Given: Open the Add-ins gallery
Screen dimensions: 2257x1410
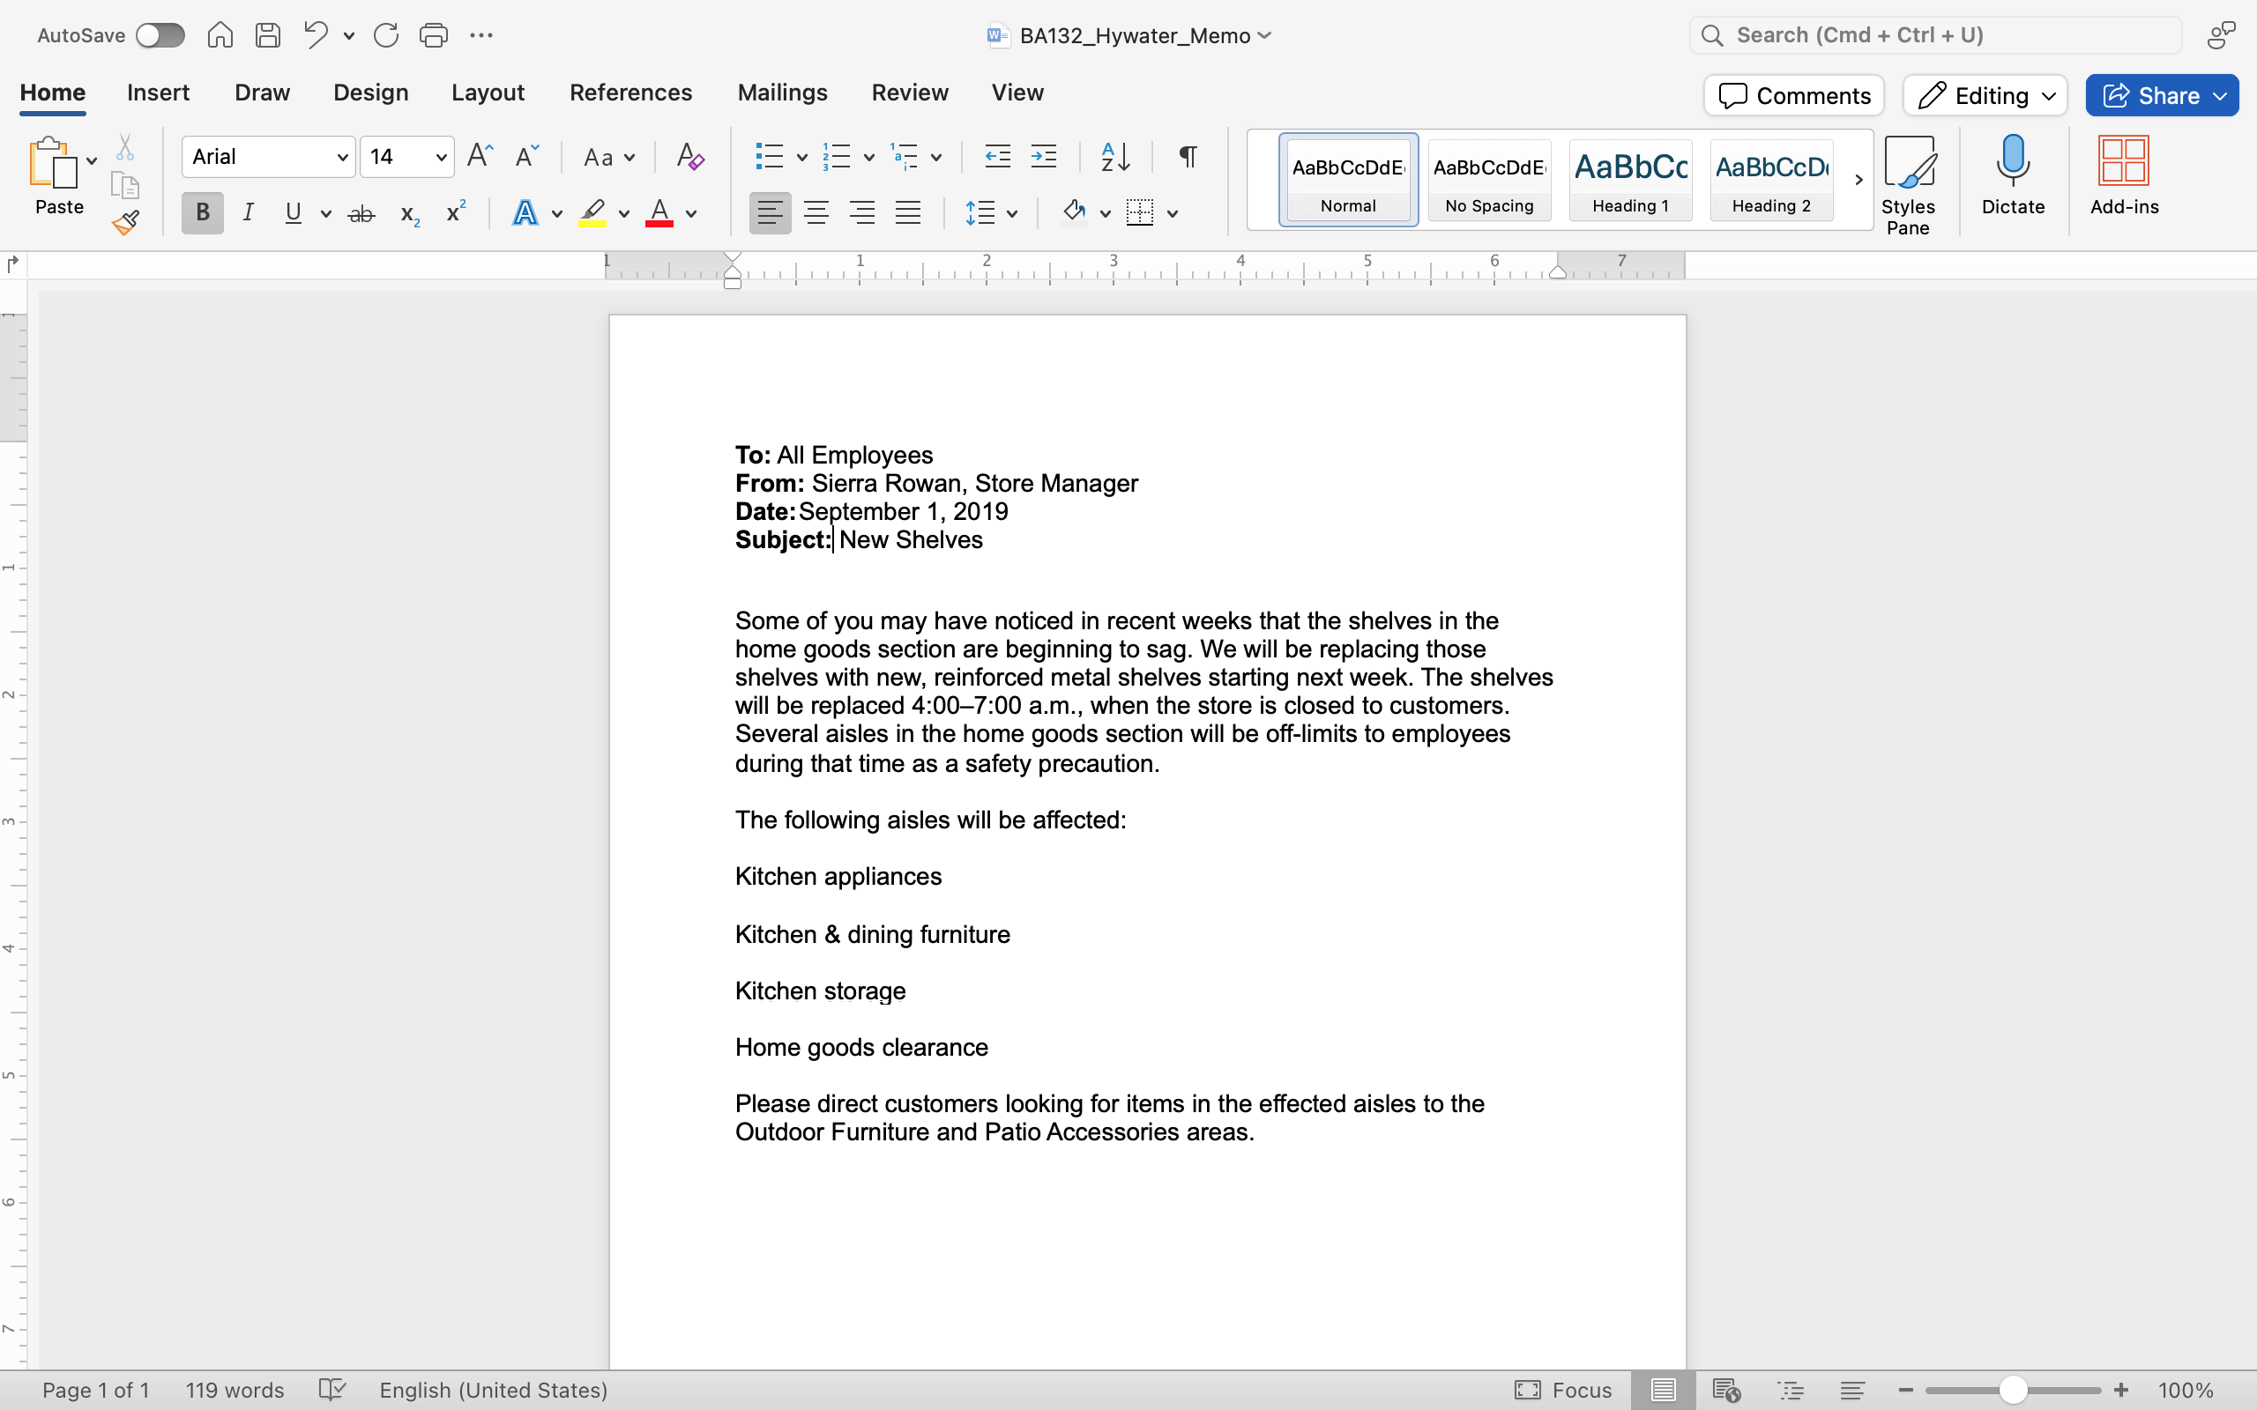Looking at the screenshot, I should [2124, 175].
